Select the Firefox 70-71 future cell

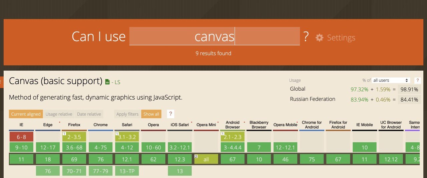(74, 171)
